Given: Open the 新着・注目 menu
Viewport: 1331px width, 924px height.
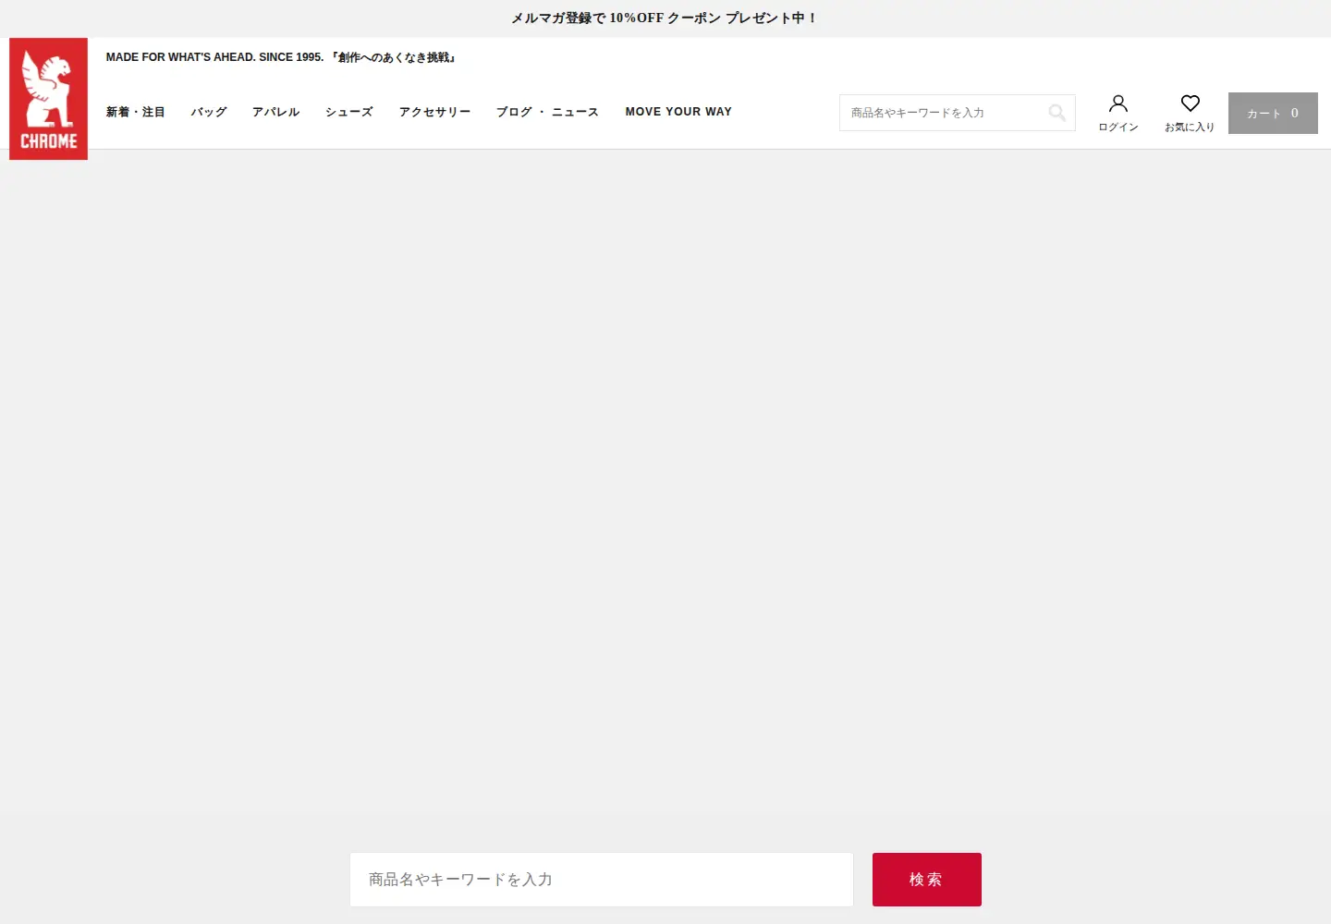Looking at the screenshot, I should pyautogui.click(x=136, y=112).
